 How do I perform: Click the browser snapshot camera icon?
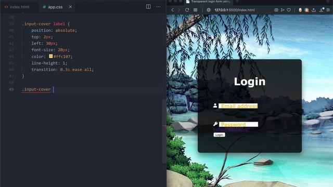pos(276,10)
